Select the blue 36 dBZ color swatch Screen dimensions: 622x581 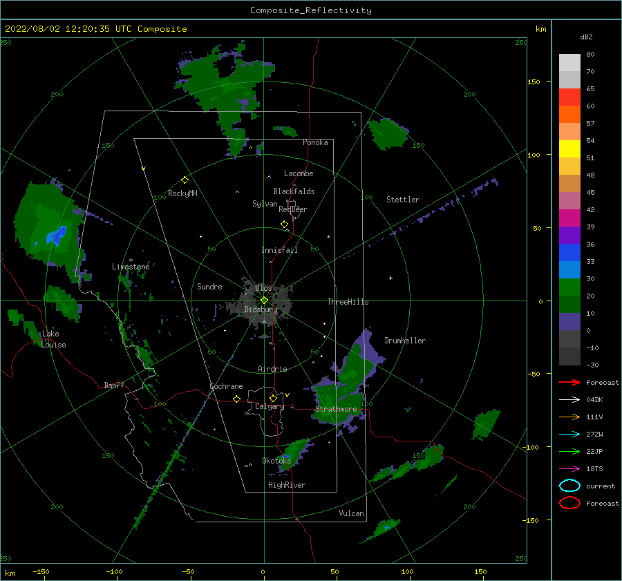(x=569, y=252)
